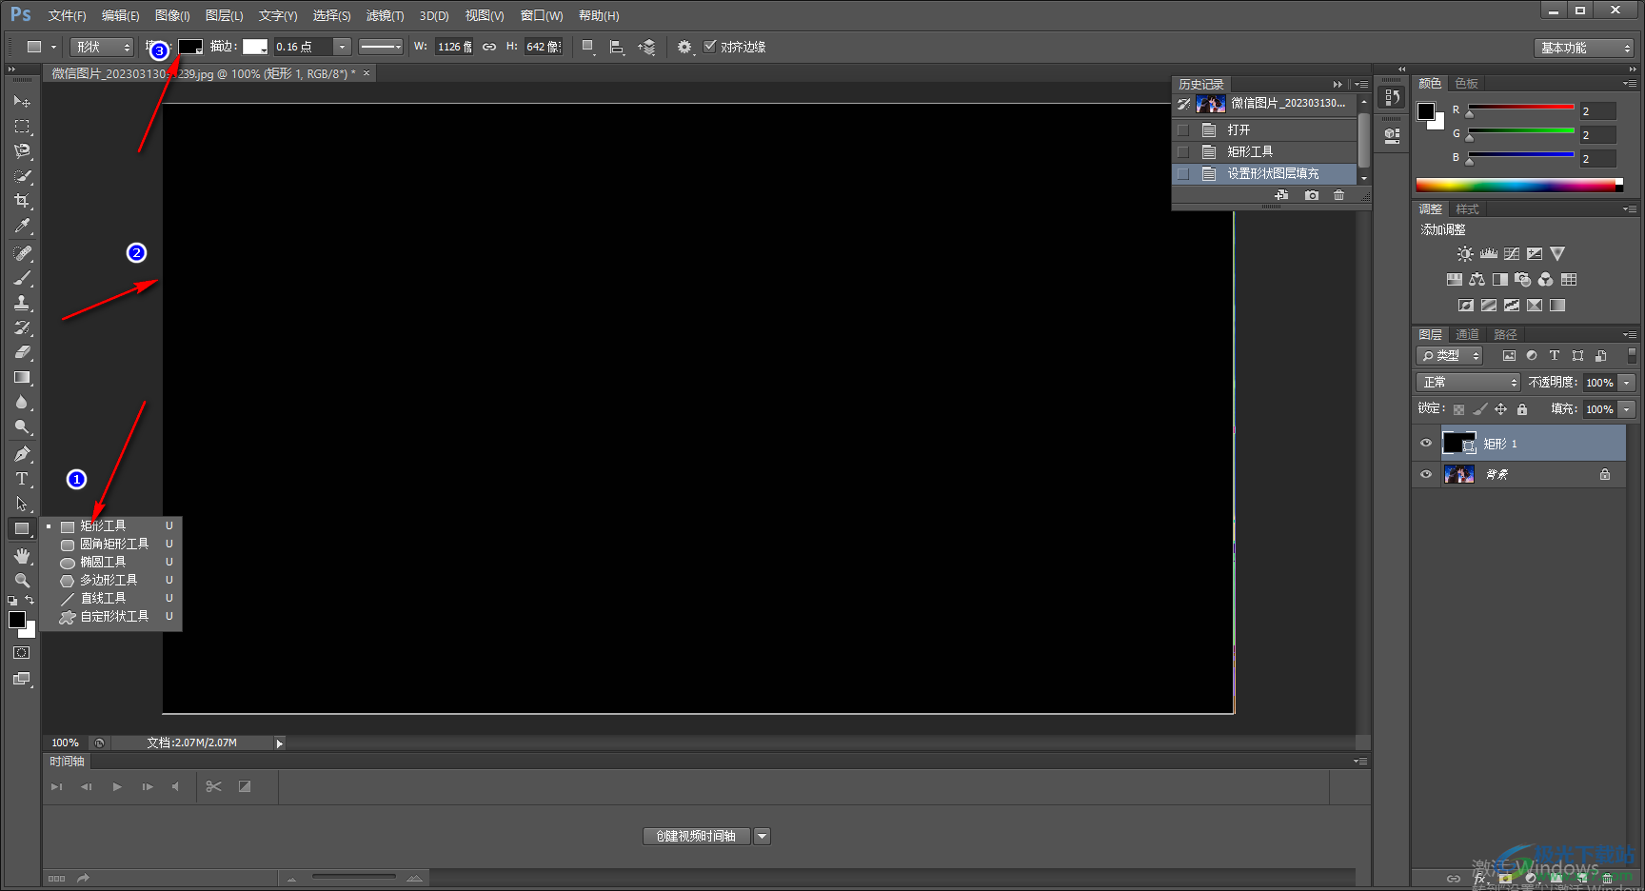This screenshot has width=1645, height=891.
Task: Switch to the 通道 tab
Action: coord(1467,335)
